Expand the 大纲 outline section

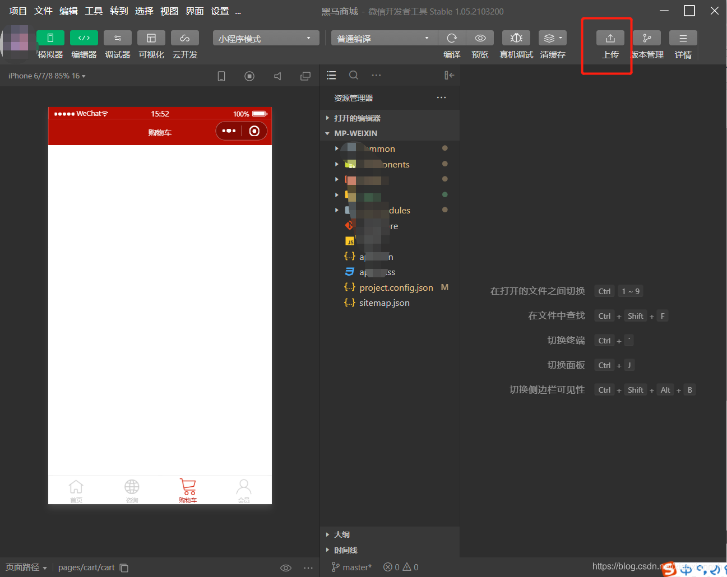(x=390, y=534)
